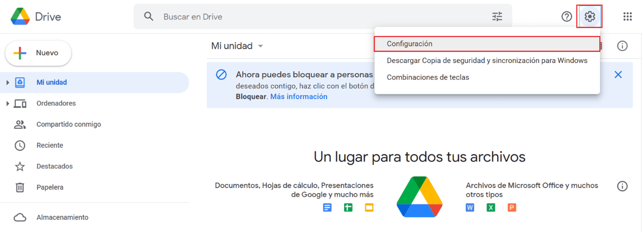The height and width of the screenshot is (232, 642).
Task: Choose Descargar Copia de seguridad y sincronización
Action: (x=487, y=61)
